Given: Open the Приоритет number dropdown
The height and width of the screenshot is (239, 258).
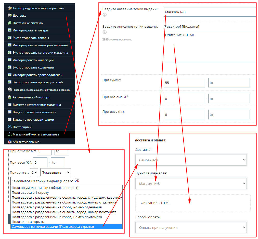Looking at the screenshot, I should 34,172.
